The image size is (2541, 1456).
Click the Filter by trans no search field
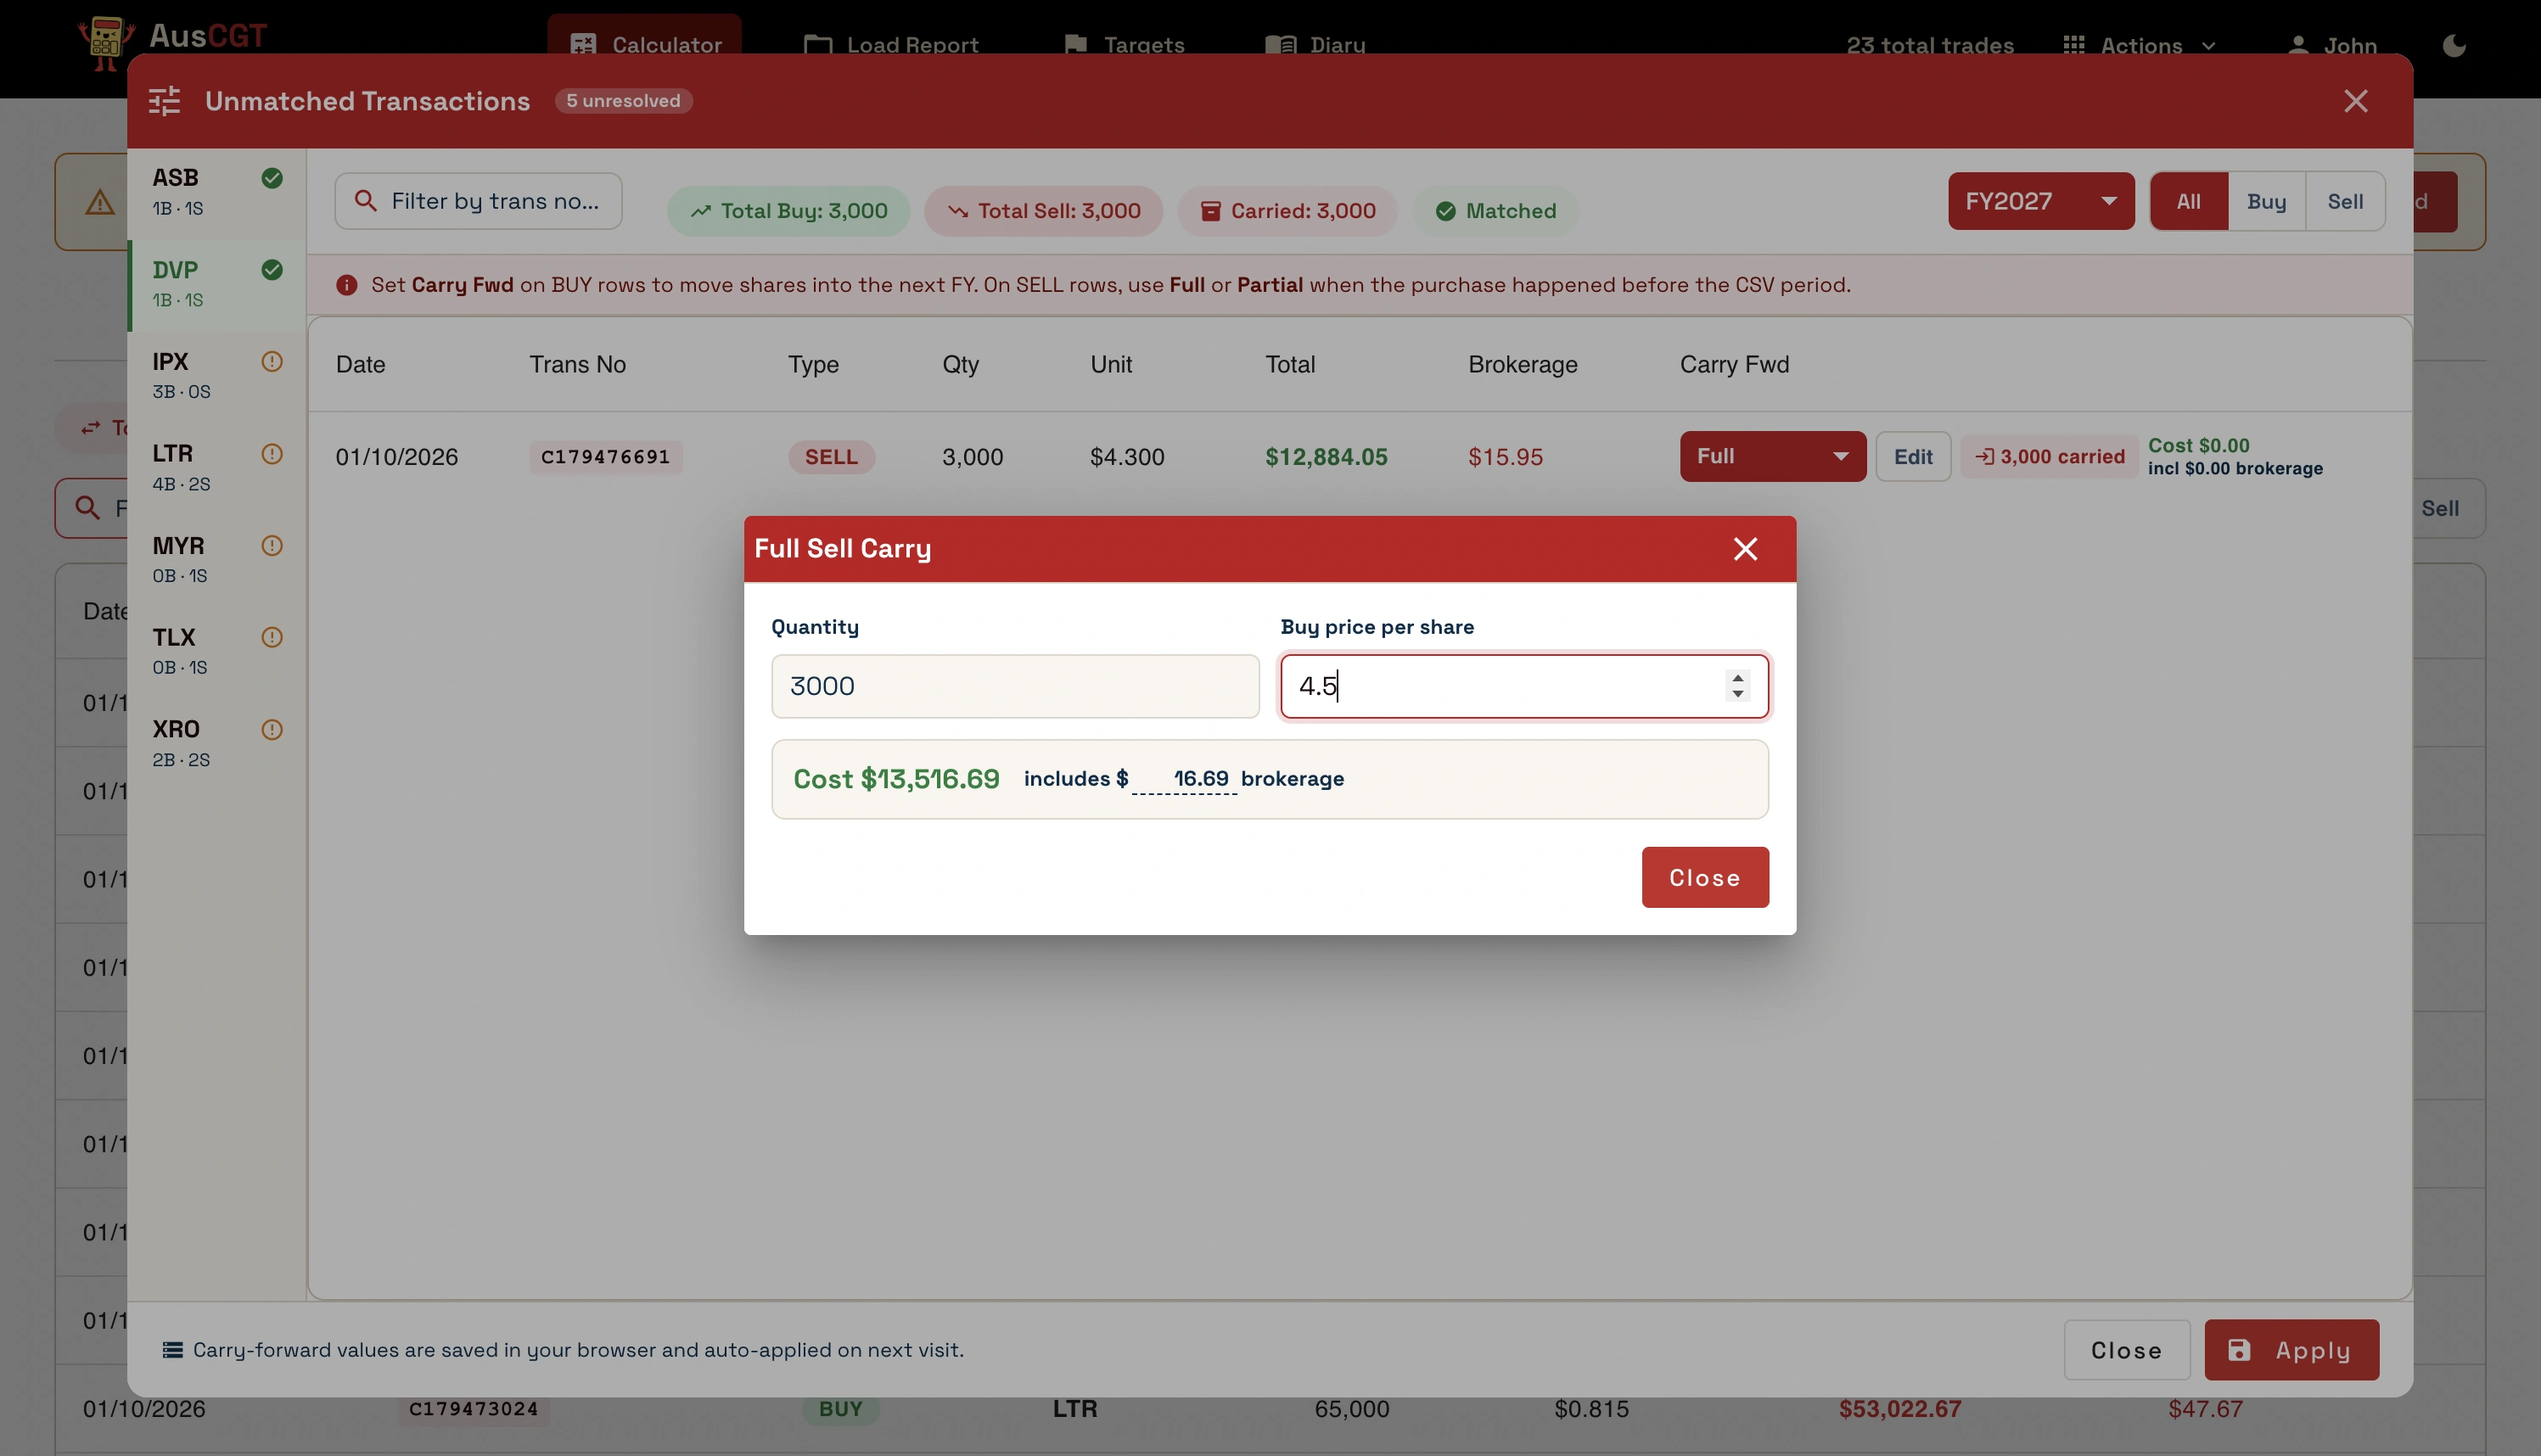point(478,201)
